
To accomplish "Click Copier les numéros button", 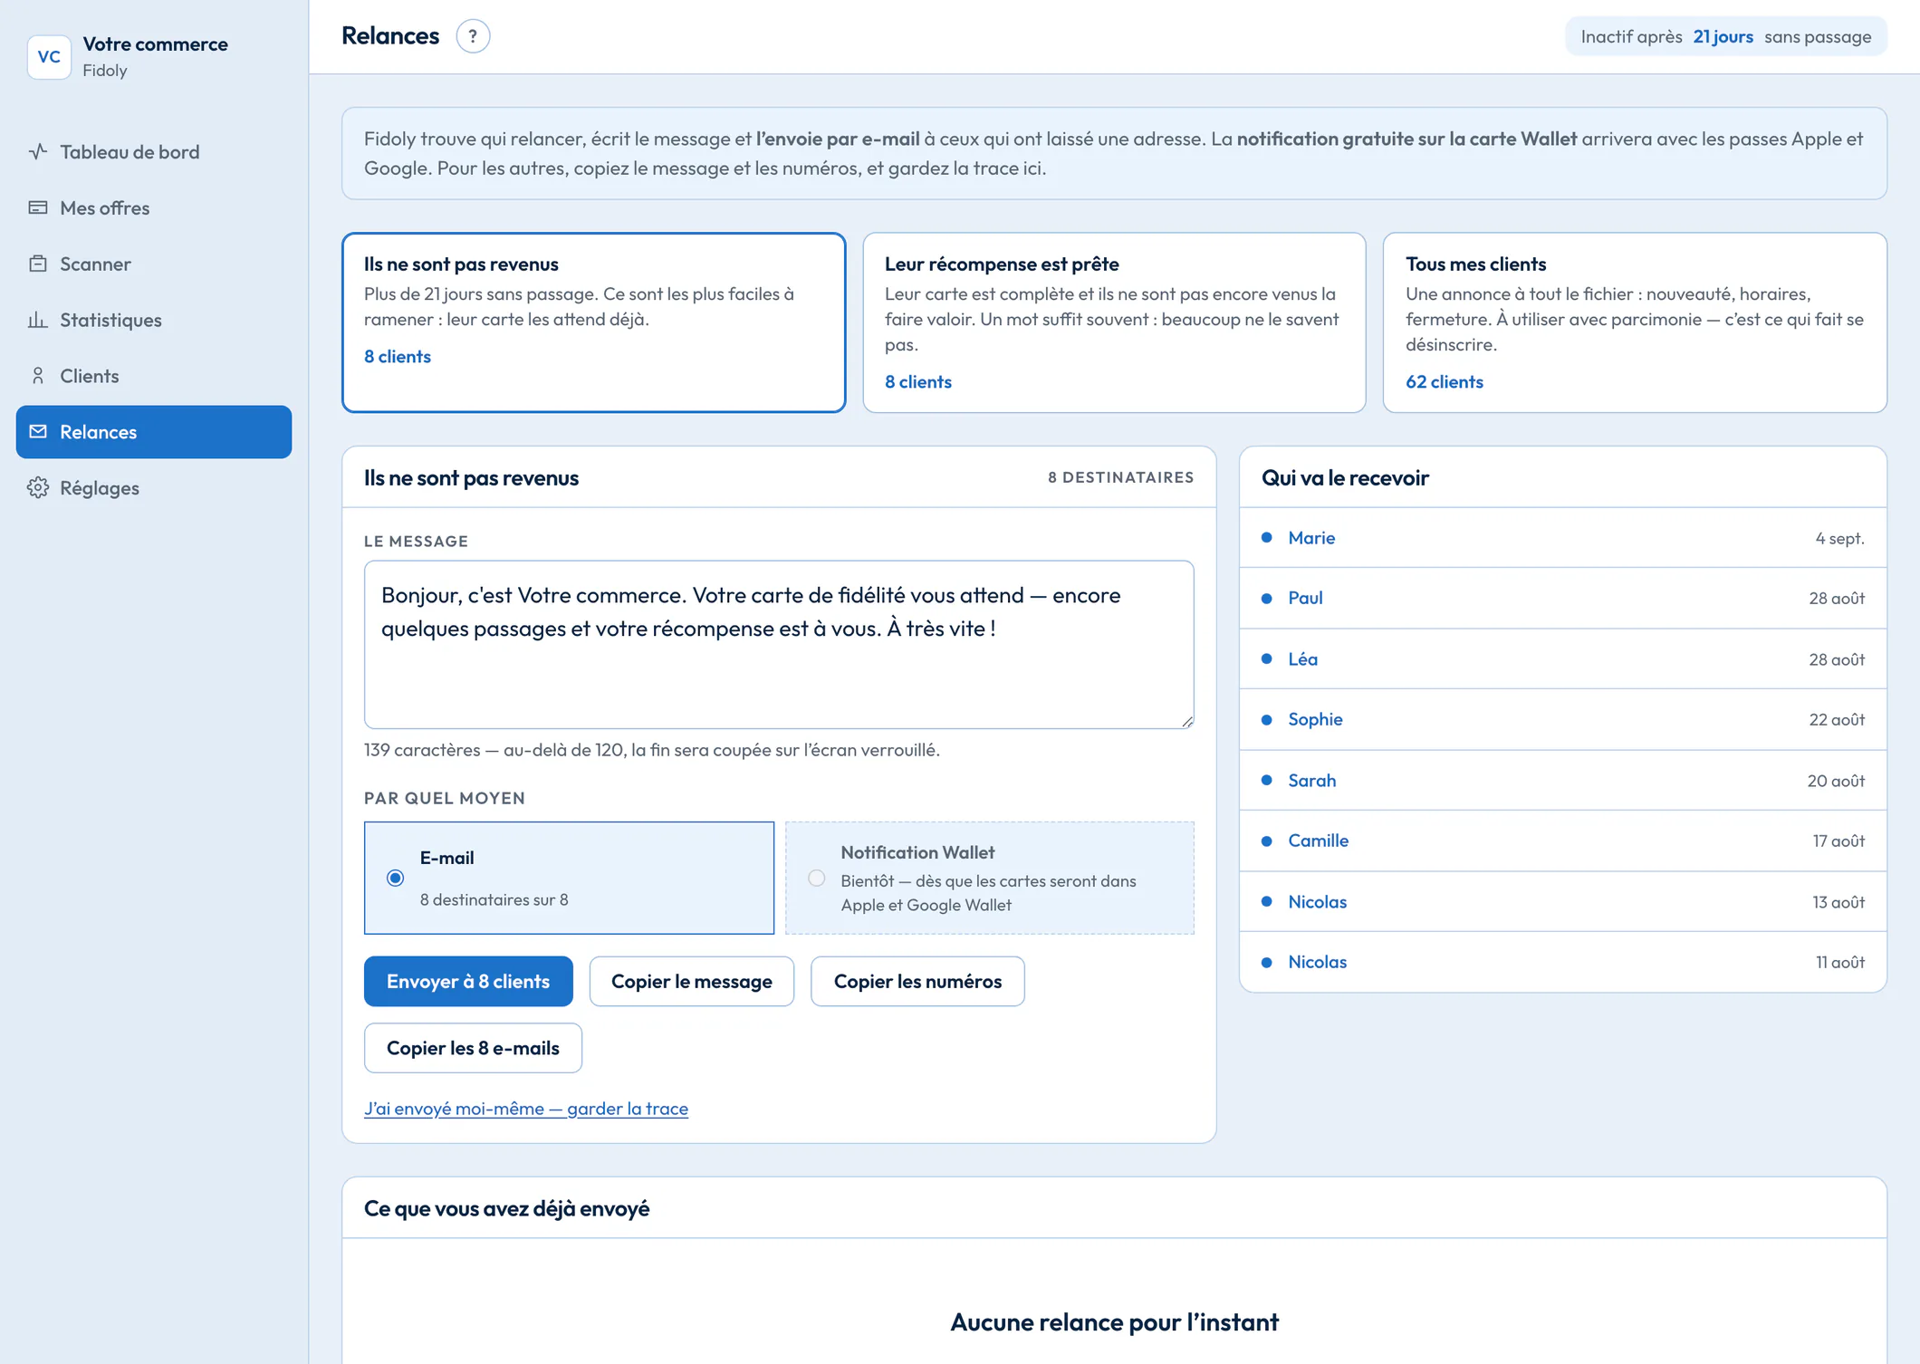I will (917, 981).
